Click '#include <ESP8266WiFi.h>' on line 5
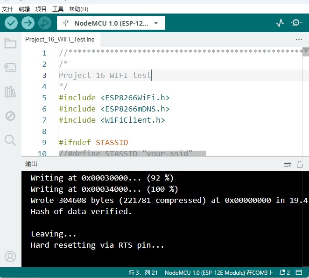This screenshot has height=278, width=309. (x=114, y=98)
